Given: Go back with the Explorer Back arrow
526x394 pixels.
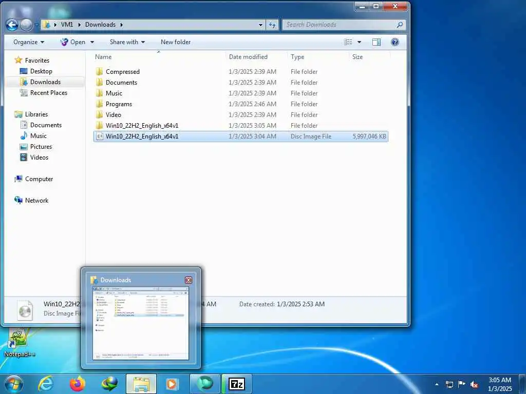Looking at the screenshot, I should (x=12, y=25).
